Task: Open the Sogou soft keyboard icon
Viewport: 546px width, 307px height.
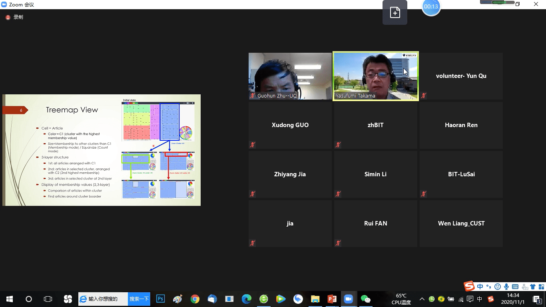Action: (515, 287)
